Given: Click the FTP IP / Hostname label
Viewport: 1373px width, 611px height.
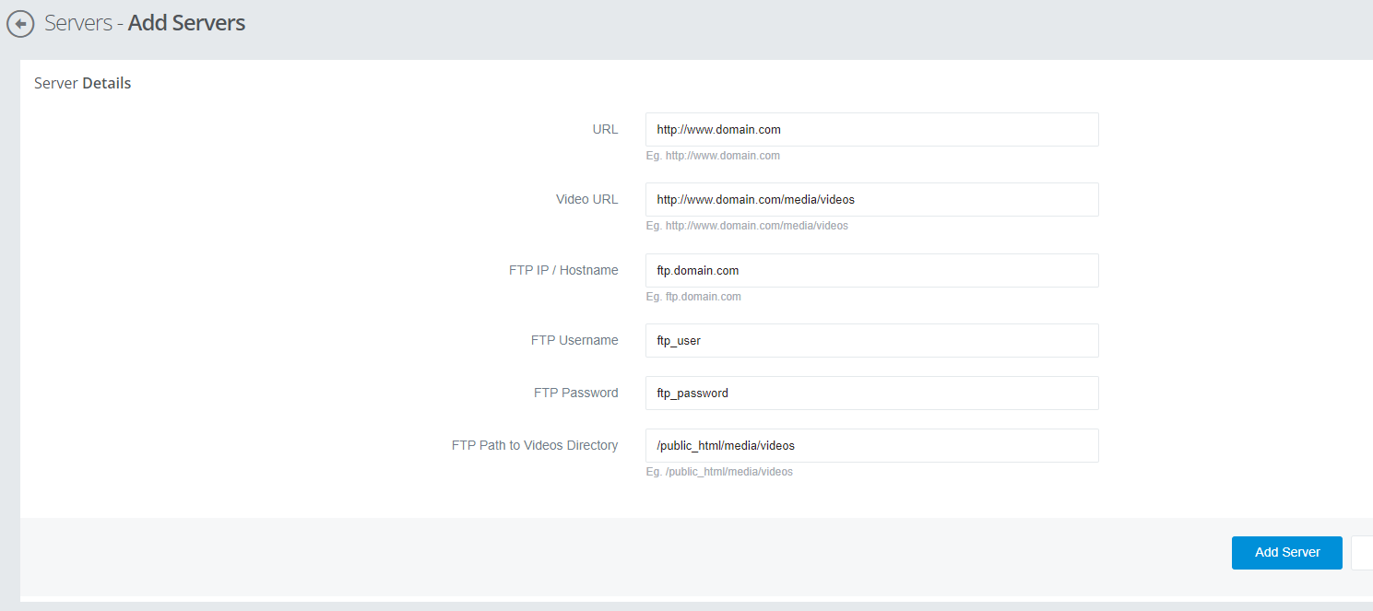Looking at the screenshot, I should (563, 270).
